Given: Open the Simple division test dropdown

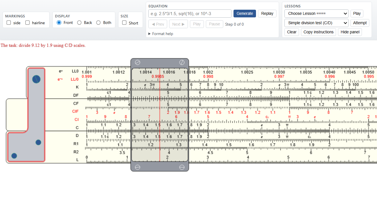Looking at the screenshot, I should click(316, 23).
